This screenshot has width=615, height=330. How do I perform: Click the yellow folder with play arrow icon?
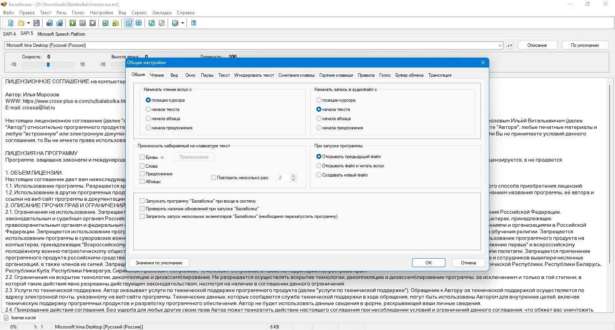click(x=116, y=23)
